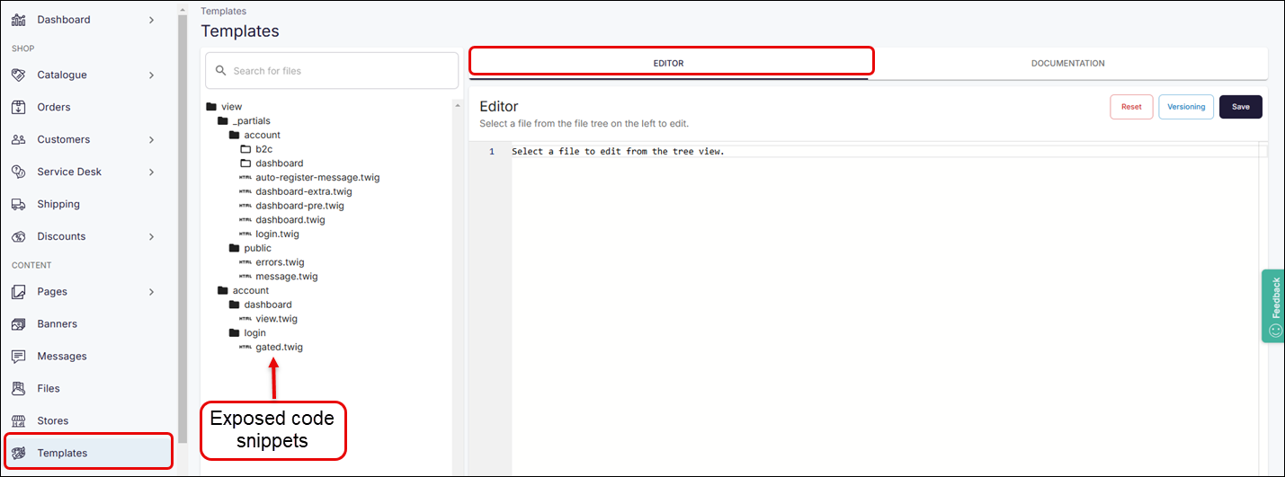
Task: Click the Templates icon in sidebar
Action: click(18, 454)
